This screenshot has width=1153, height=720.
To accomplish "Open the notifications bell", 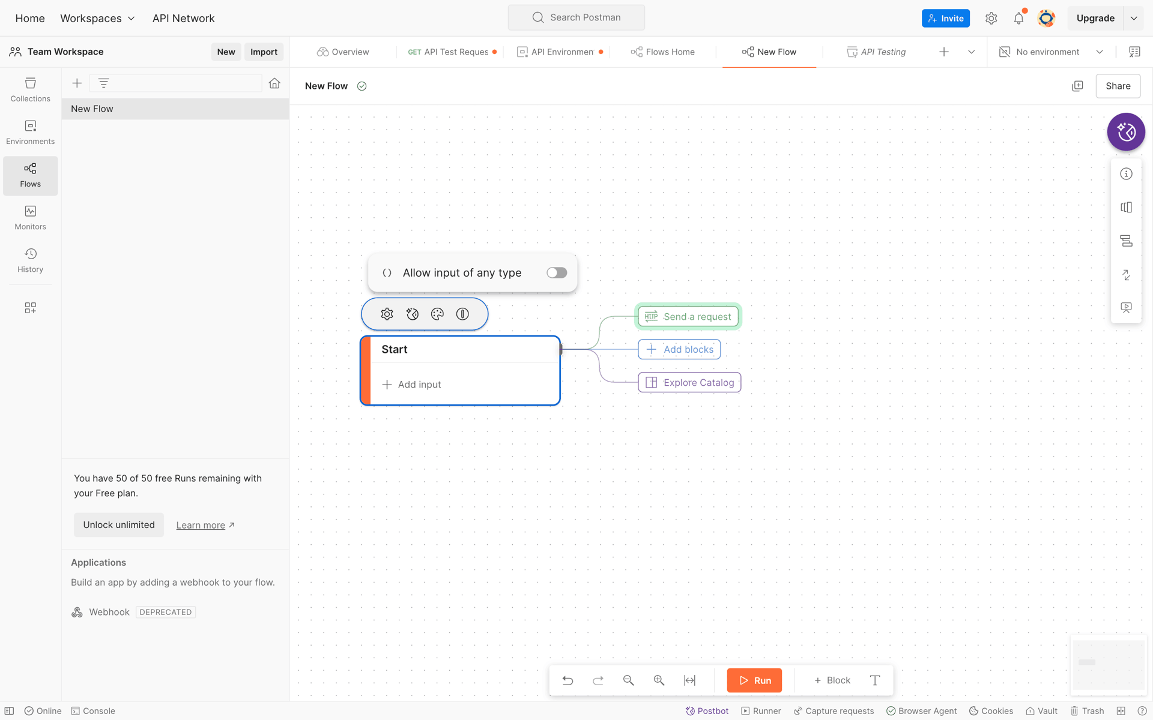I will (x=1019, y=19).
